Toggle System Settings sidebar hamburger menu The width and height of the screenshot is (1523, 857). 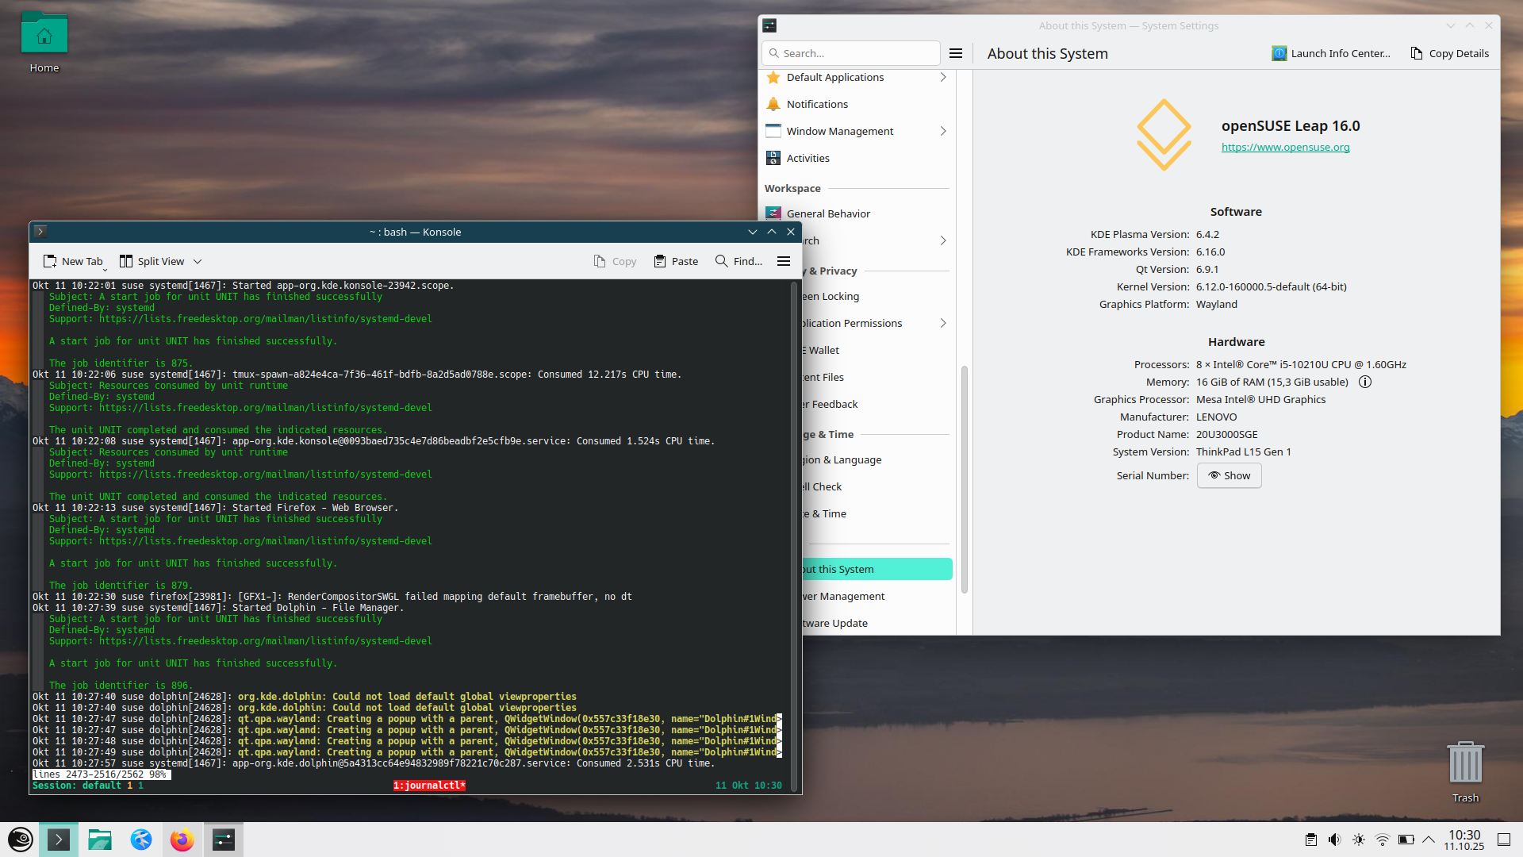(956, 53)
